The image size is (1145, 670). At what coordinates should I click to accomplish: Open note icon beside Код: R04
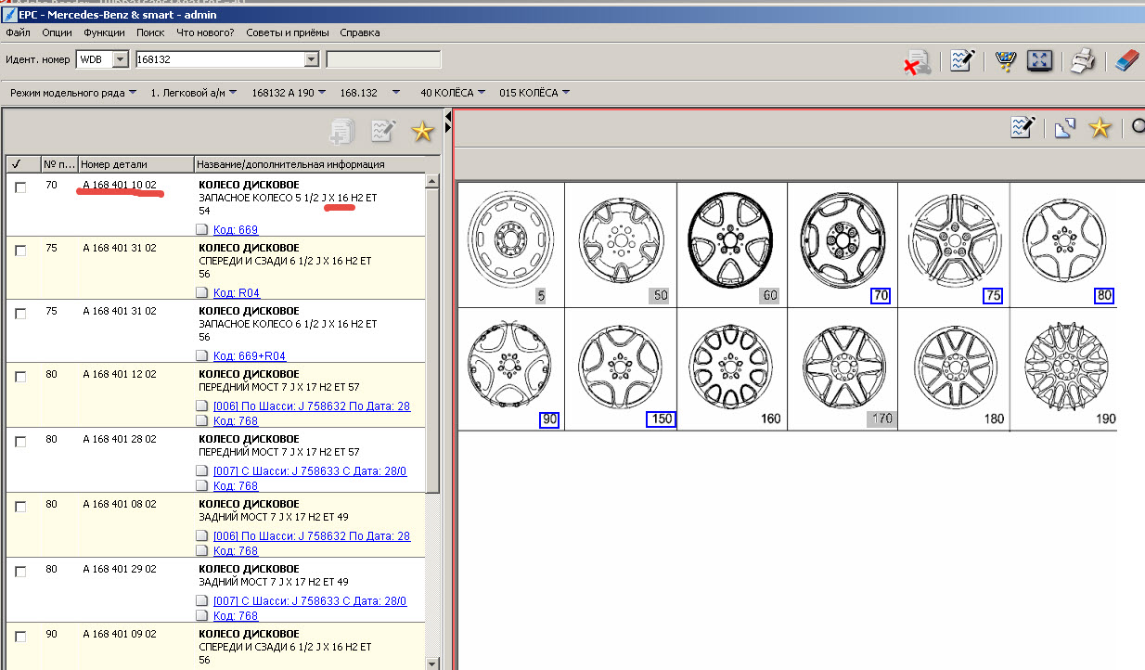(202, 293)
